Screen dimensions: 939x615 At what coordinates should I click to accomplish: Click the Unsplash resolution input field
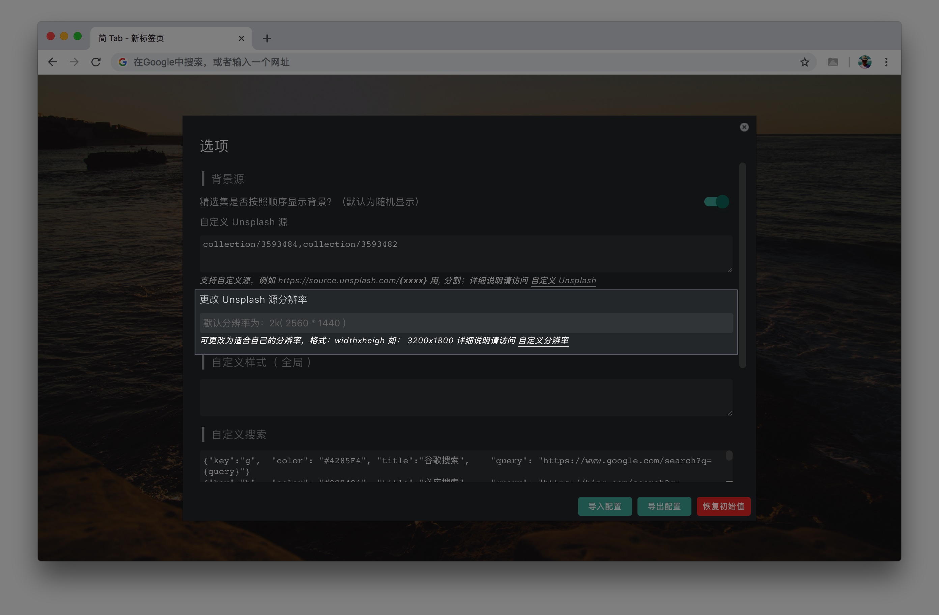click(x=465, y=323)
